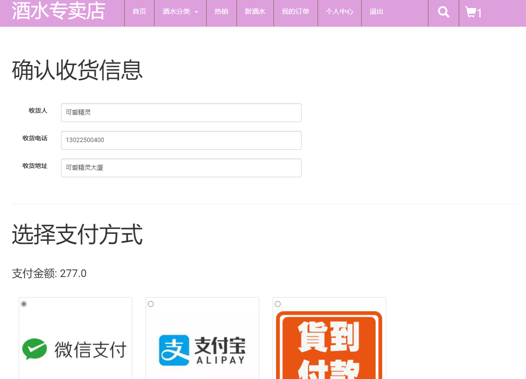The width and height of the screenshot is (526, 379).
Task: Click the recipient name field showing 可爱精灵
Action: click(181, 112)
